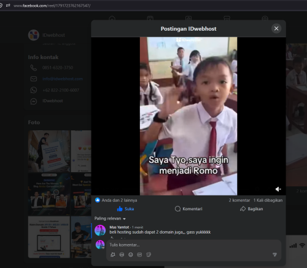Image resolution: width=307 pixels, height=268 pixels.
Task: Open site settings icon beside URL
Action: pos(8,6)
